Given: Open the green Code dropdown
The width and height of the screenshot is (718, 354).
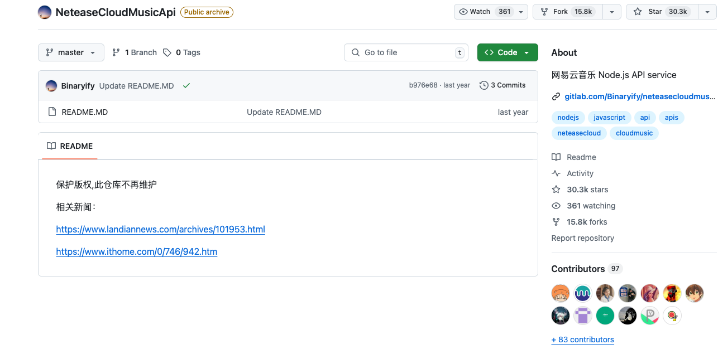Looking at the screenshot, I should click(x=507, y=52).
